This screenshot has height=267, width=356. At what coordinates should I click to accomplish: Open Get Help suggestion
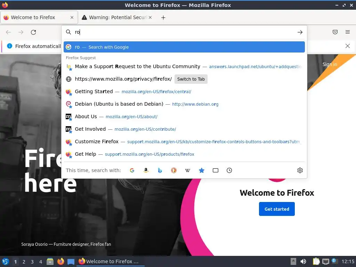point(184,154)
